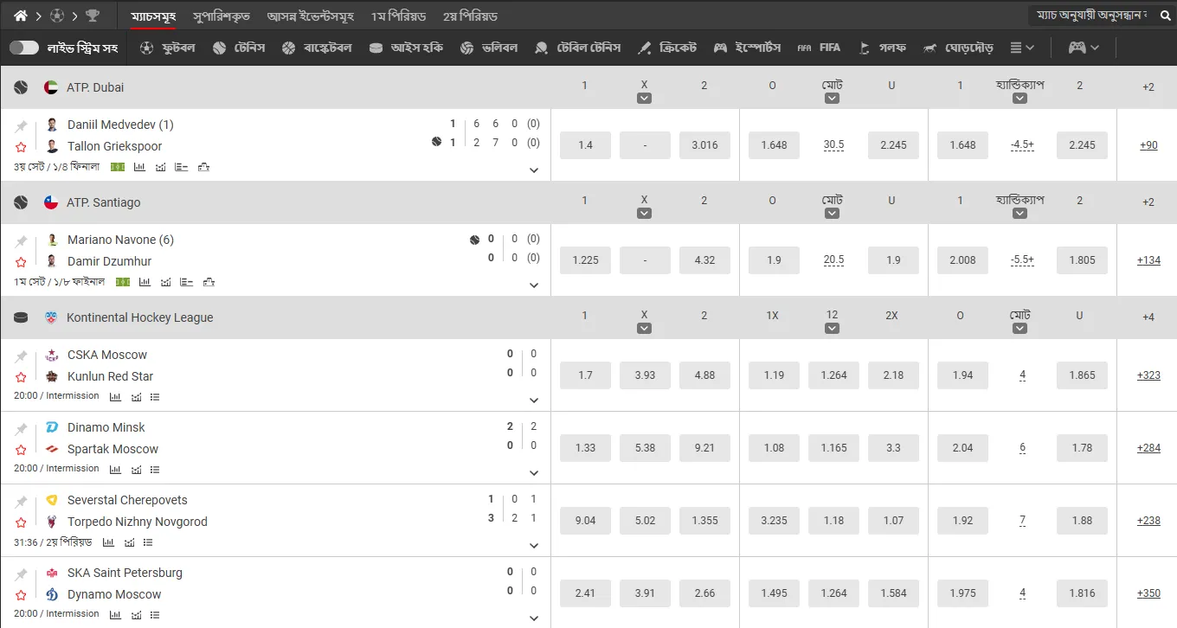Open the recommended tab
Viewport: 1177px width, 628px height.
(222, 16)
